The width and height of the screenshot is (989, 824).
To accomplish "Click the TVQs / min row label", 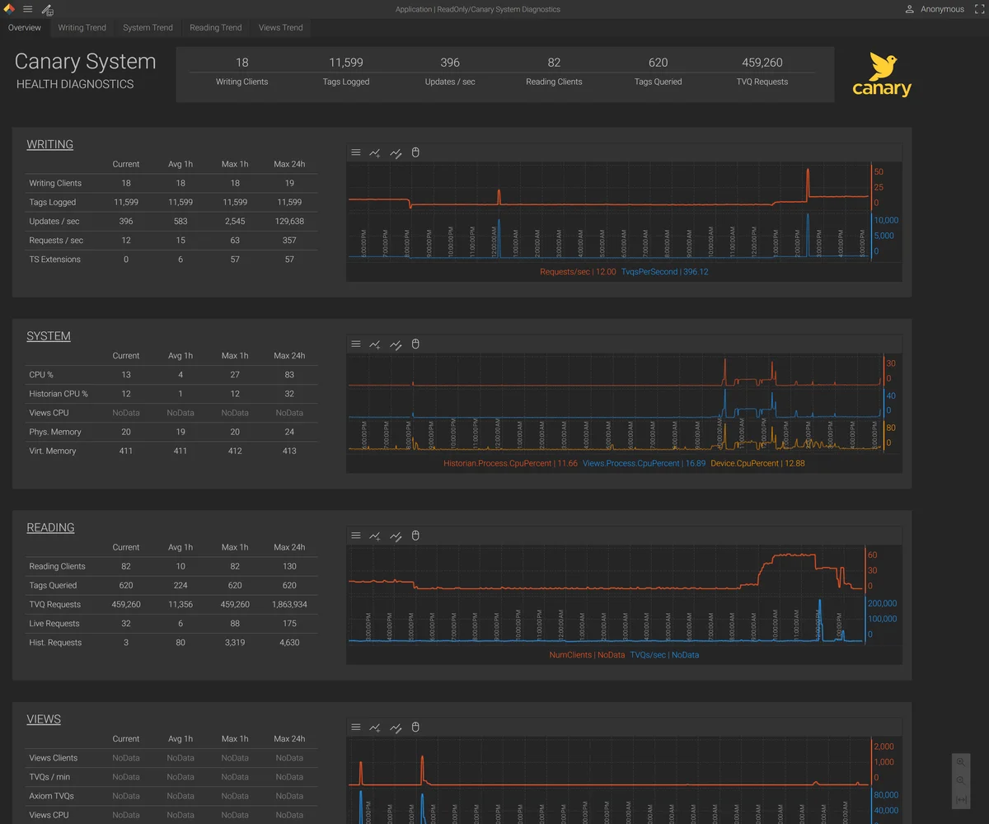I will [49, 777].
